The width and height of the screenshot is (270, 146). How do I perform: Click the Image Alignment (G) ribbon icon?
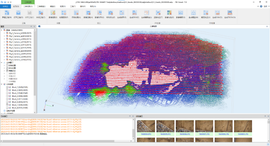click(99, 13)
